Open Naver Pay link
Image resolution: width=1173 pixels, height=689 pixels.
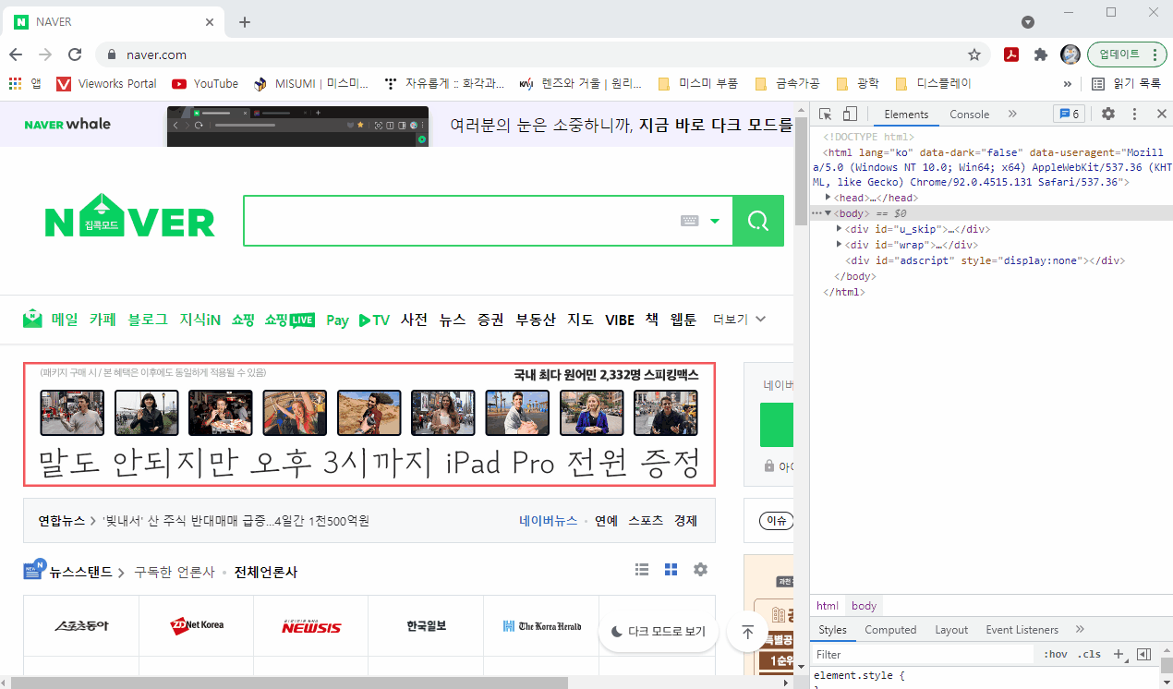(x=337, y=320)
